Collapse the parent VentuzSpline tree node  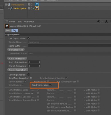[6, 4]
